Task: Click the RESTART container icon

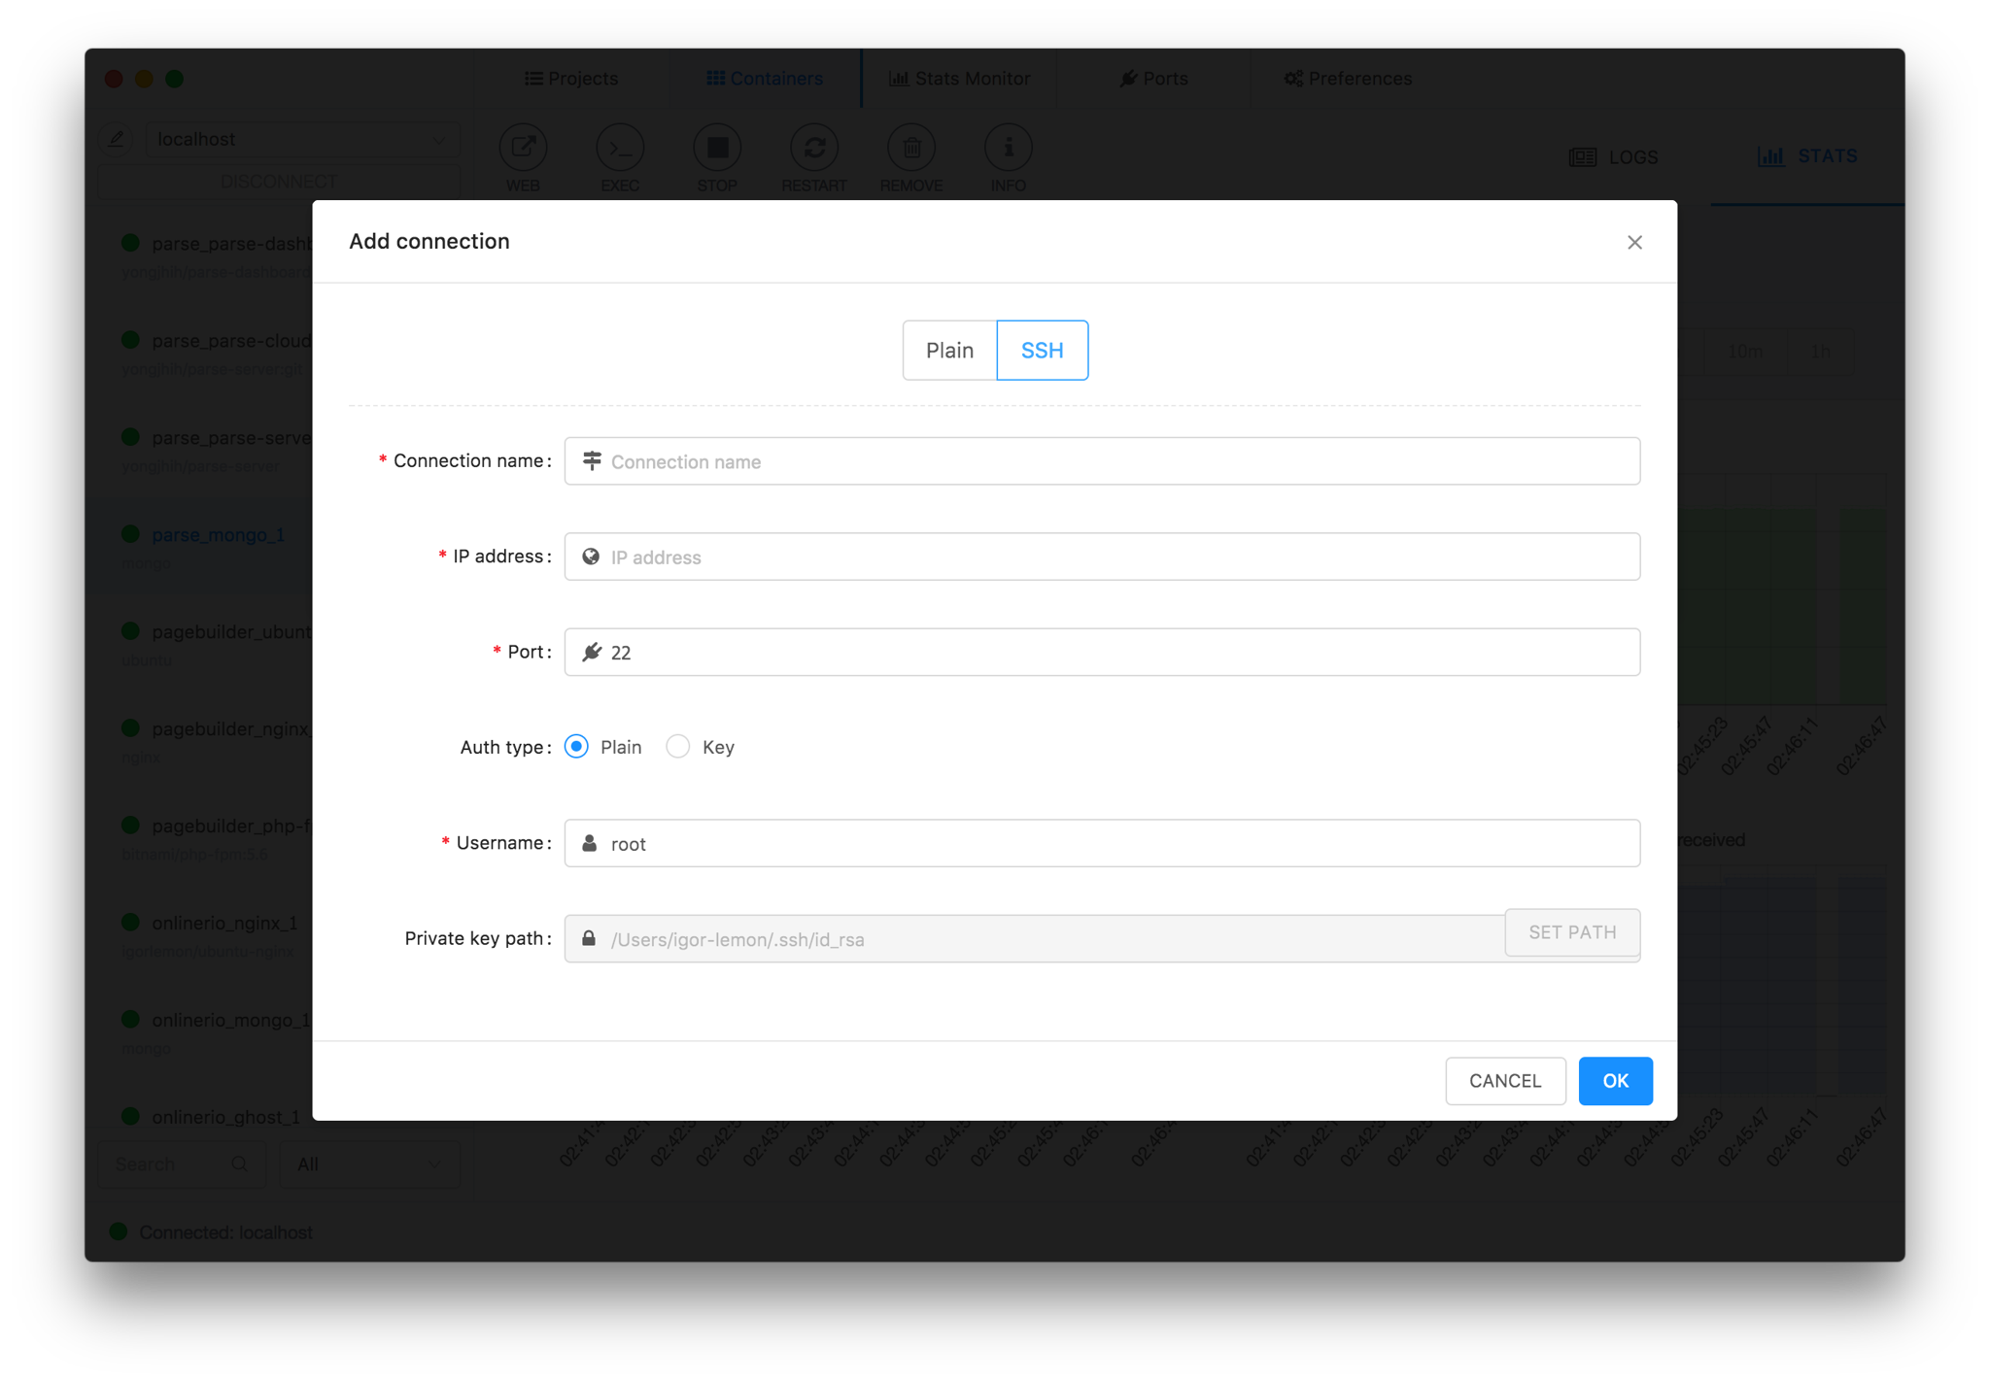Action: click(x=814, y=148)
